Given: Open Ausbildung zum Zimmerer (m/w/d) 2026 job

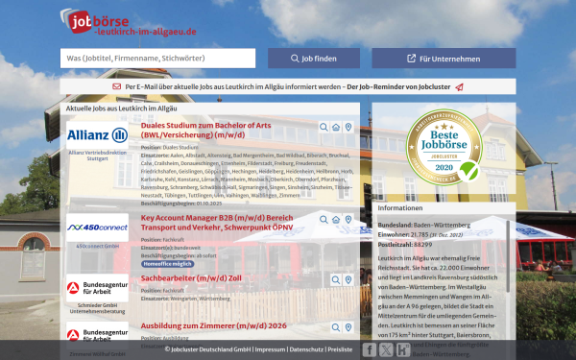Looking at the screenshot, I should (x=214, y=325).
